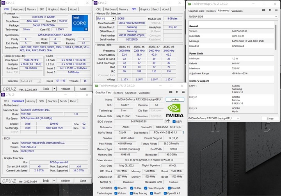Take screenshot via camera icon in GPU-Z Graphics Card window

(x=171, y=92)
